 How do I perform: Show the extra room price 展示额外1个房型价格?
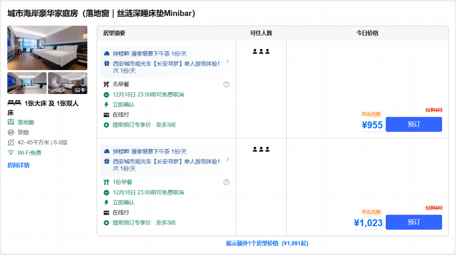(x=267, y=243)
